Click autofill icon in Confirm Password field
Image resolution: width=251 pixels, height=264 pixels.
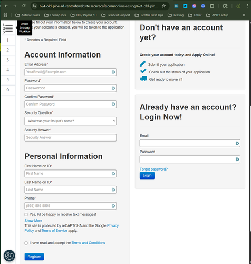coord(114,105)
